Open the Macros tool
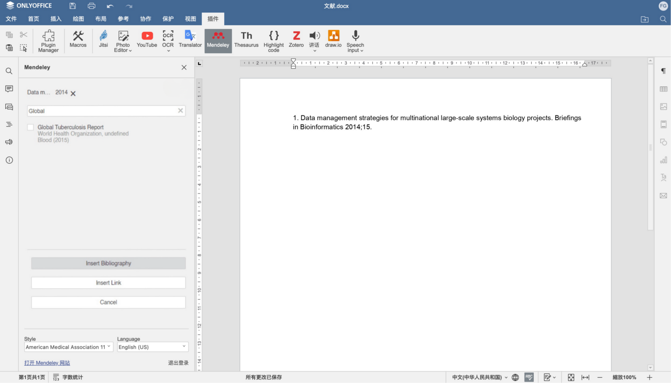This screenshot has height=383, width=671. click(x=78, y=40)
